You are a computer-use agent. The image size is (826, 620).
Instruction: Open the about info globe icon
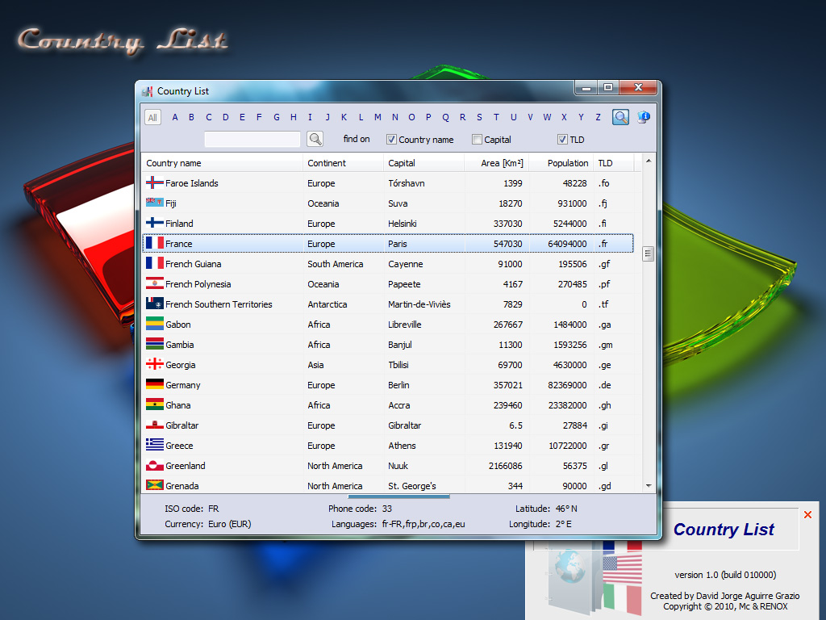(643, 117)
